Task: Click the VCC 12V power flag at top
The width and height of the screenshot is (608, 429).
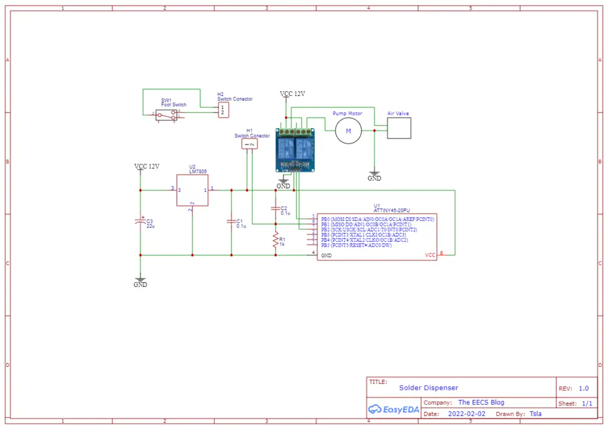Action: tap(293, 94)
